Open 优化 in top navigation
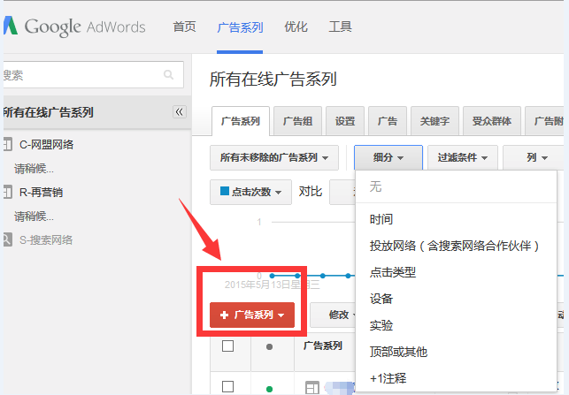This screenshot has width=569, height=395. (x=296, y=27)
